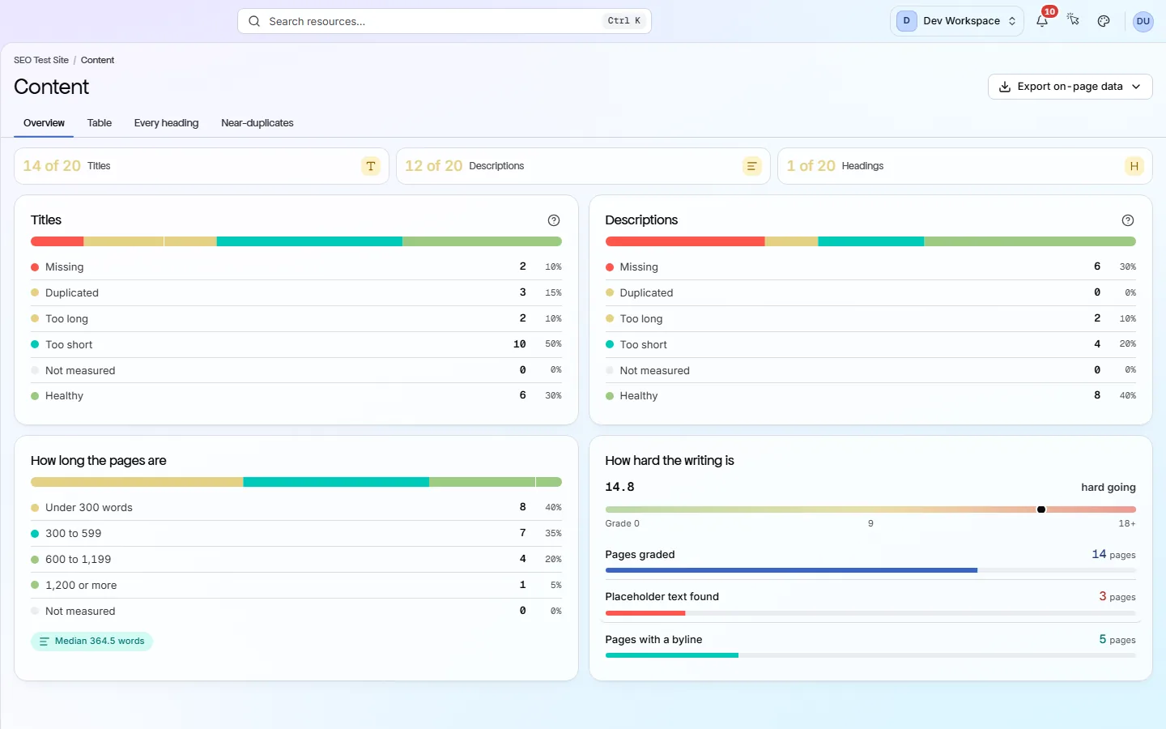Click the download icon in Export button
1166x729 pixels.
point(1005,87)
